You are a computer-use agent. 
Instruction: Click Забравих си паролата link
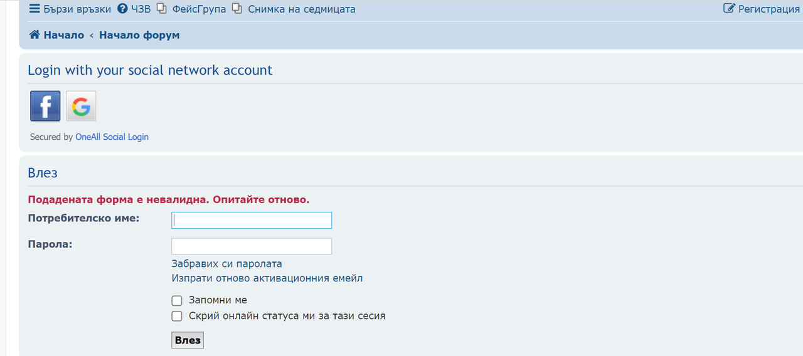[x=226, y=264]
